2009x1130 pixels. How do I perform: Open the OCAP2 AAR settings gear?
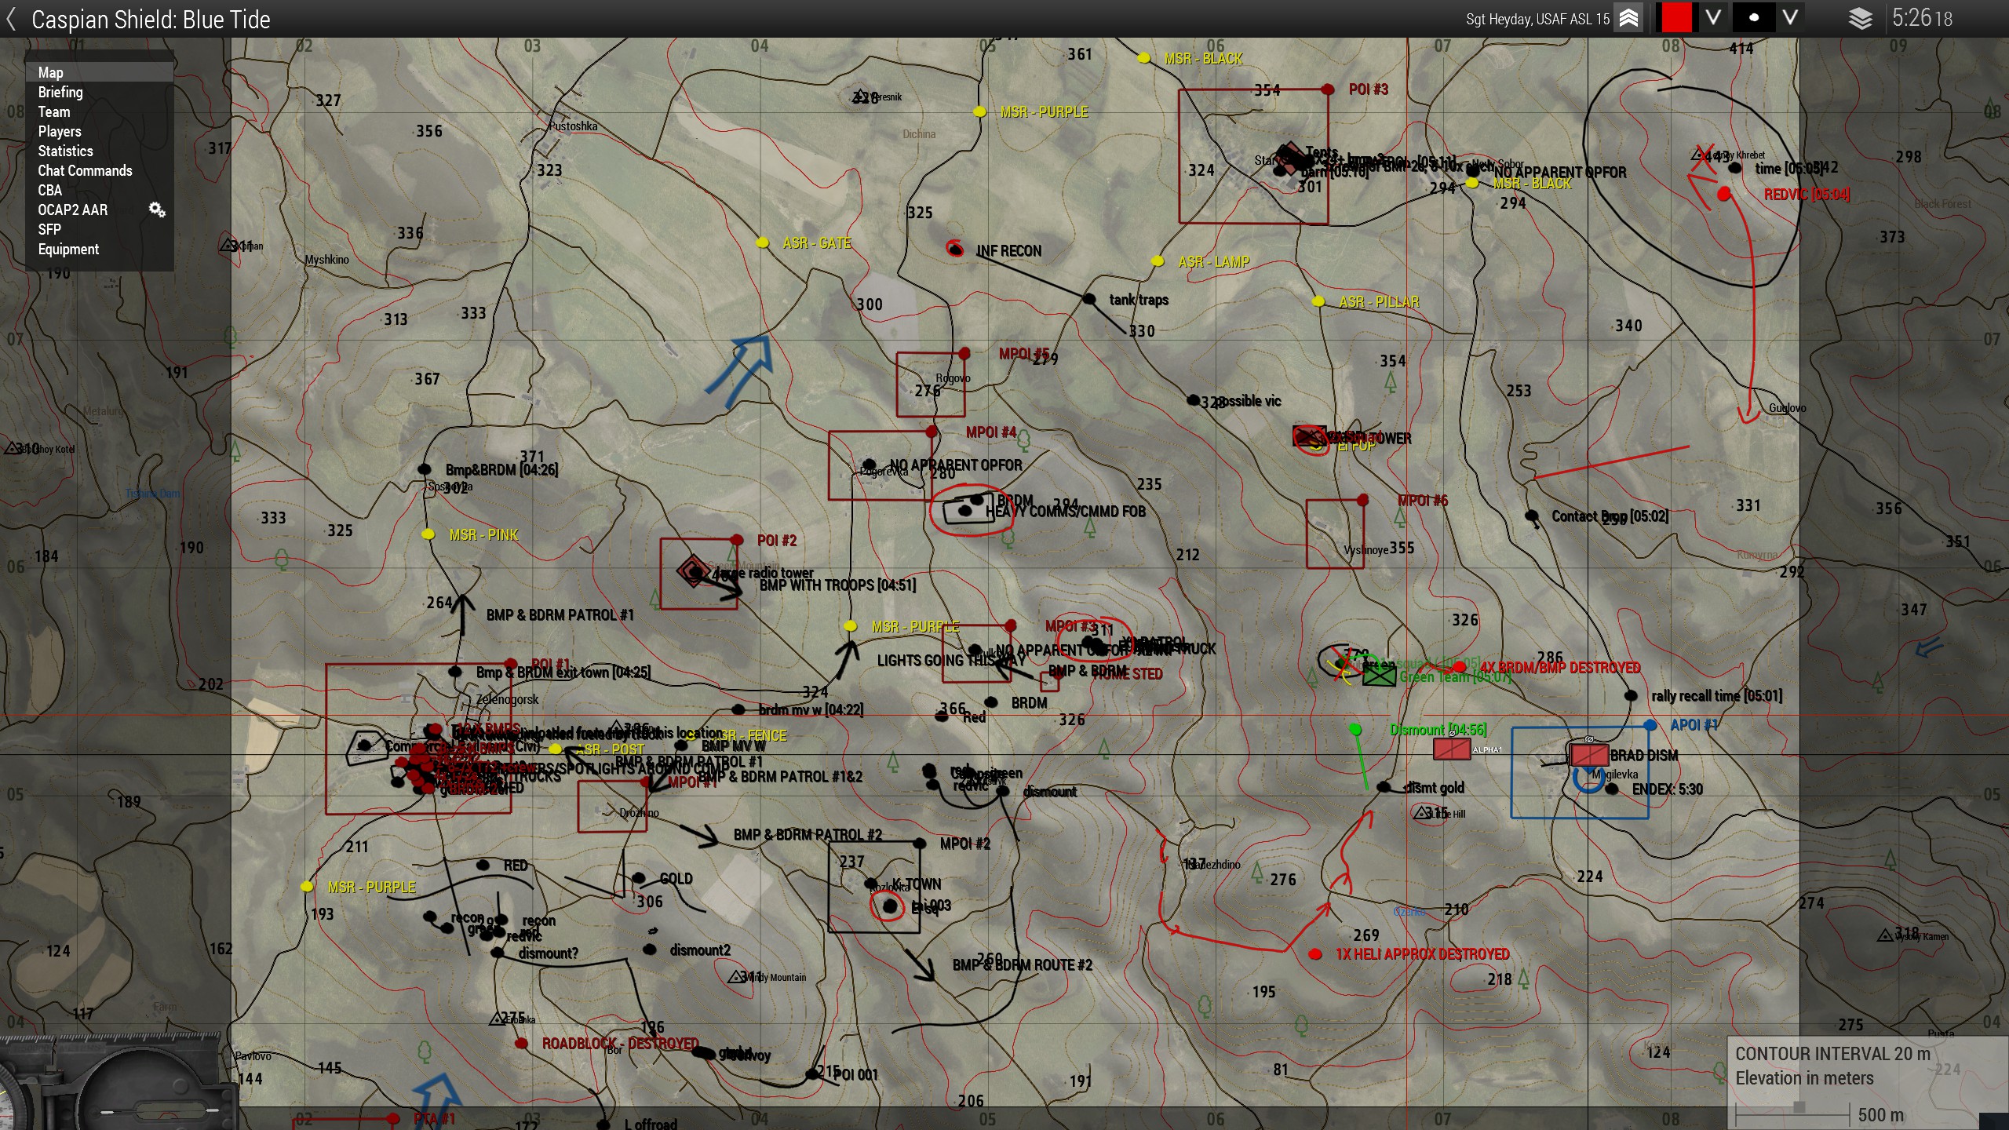point(157,210)
